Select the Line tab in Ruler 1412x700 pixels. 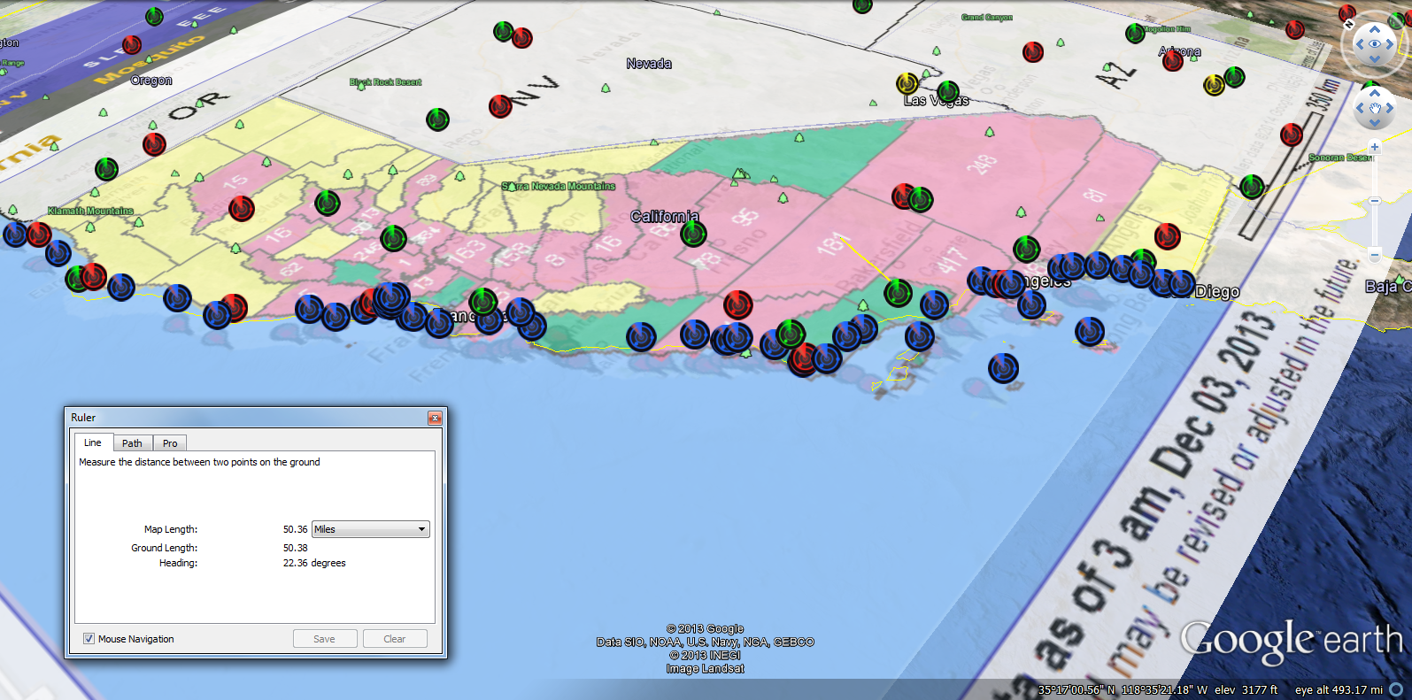(93, 442)
